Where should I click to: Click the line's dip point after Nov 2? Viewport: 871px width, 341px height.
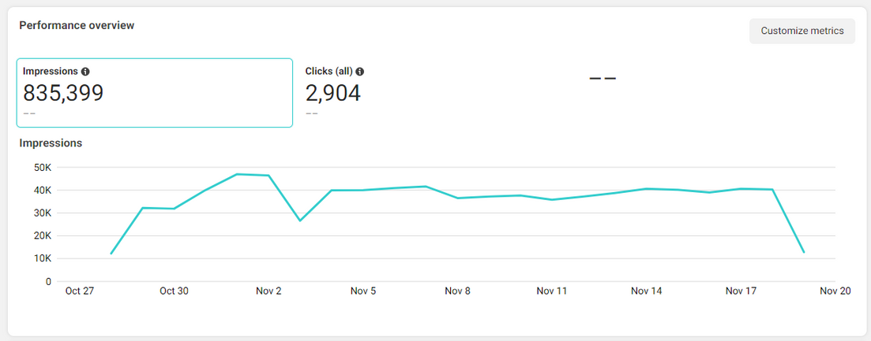[x=300, y=221]
